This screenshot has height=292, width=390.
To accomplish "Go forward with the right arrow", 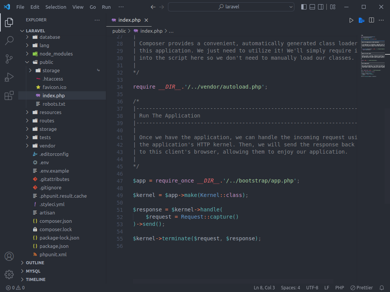I will [161, 7].
